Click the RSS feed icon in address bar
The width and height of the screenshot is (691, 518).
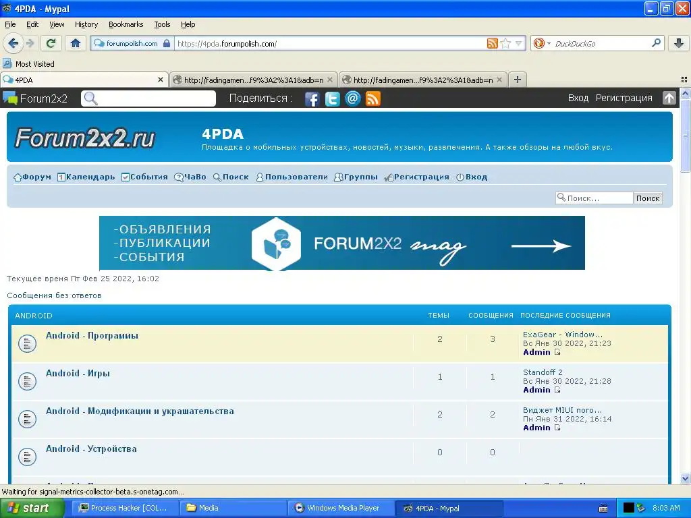click(492, 43)
